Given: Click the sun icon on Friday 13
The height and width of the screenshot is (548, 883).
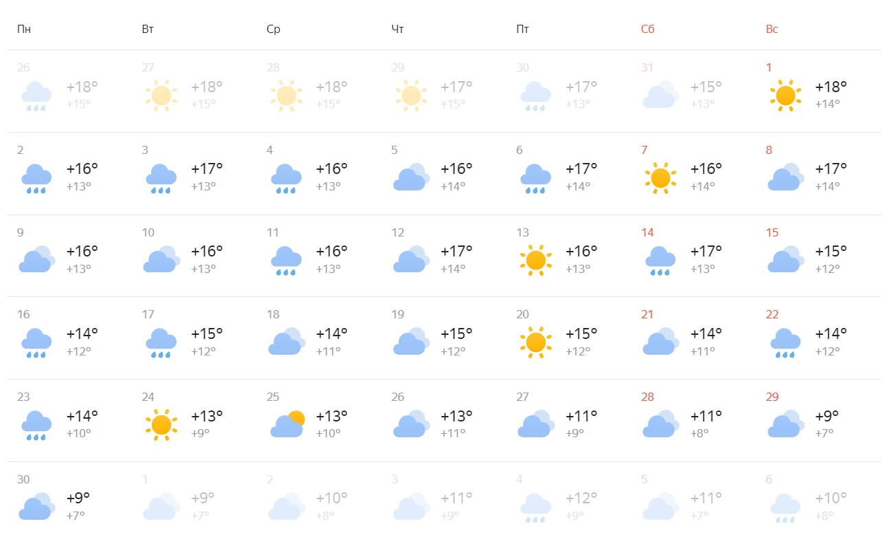Looking at the screenshot, I should point(536,261).
